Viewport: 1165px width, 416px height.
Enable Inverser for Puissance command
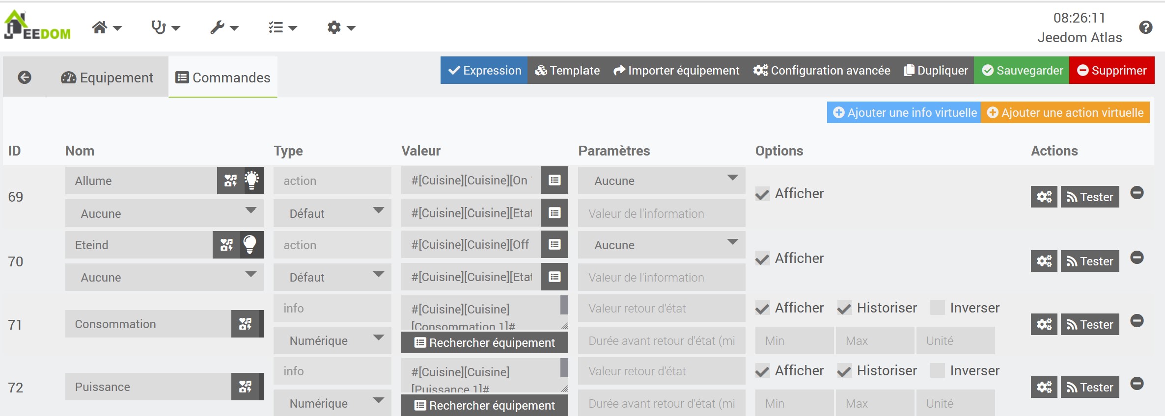pyautogui.click(x=938, y=371)
